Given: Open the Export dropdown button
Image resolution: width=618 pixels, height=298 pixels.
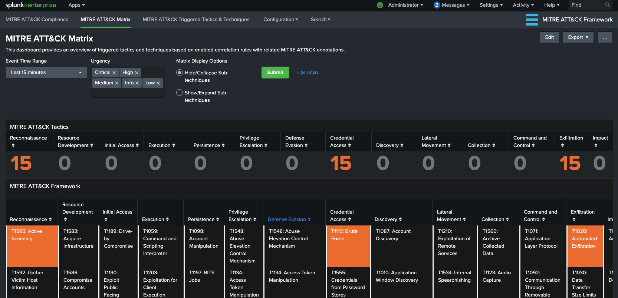Looking at the screenshot, I should coord(578,37).
